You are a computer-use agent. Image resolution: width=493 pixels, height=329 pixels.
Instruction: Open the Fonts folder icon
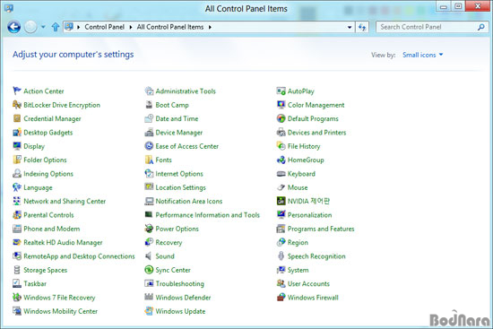(149, 160)
